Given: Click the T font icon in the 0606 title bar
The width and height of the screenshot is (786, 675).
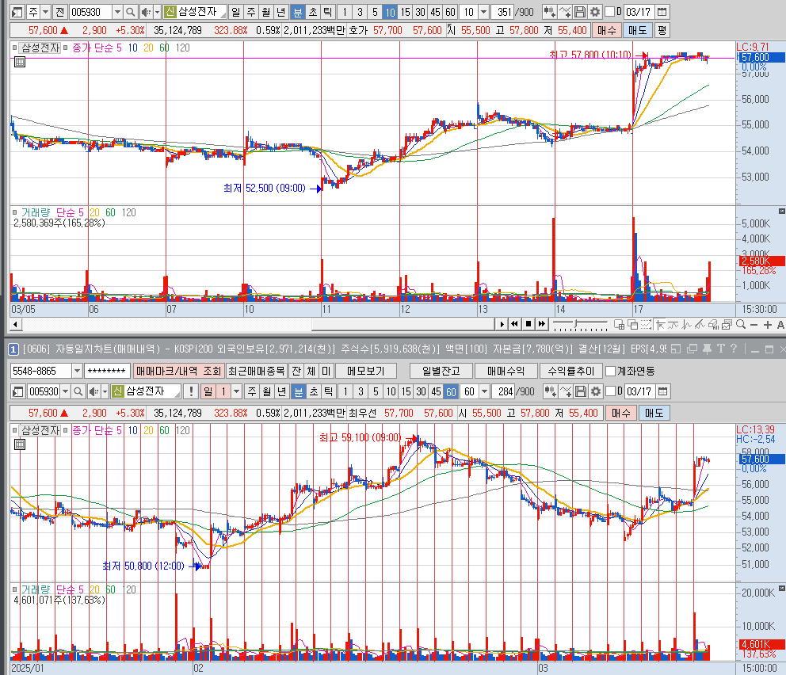Looking at the screenshot, I should click(721, 349).
